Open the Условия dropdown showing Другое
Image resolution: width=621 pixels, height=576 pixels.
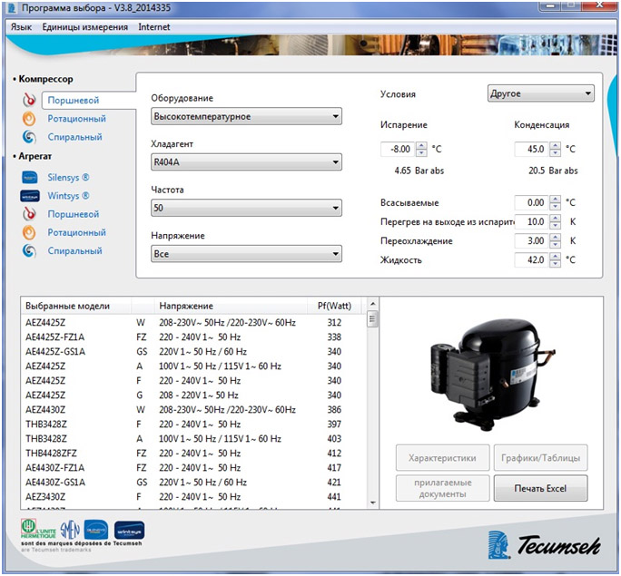(540, 93)
